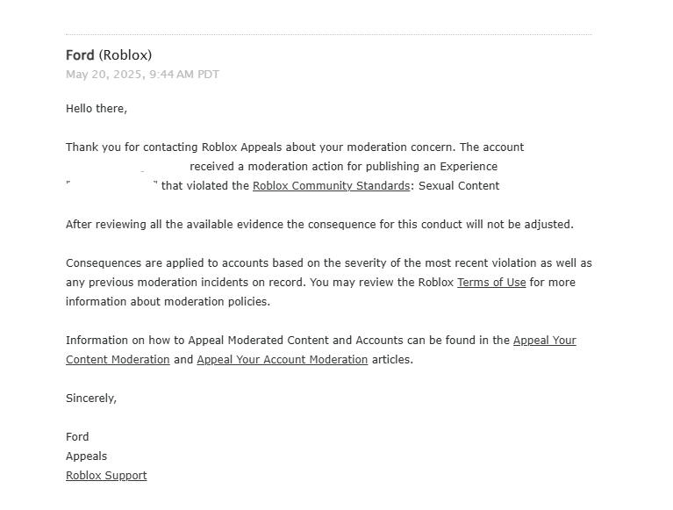Follow the Appeal Your Account Moderation link

coord(282,360)
